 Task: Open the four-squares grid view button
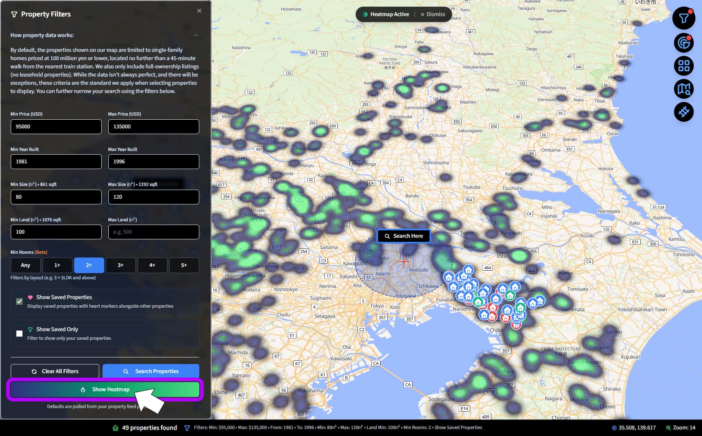pyautogui.click(x=683, y=66)
